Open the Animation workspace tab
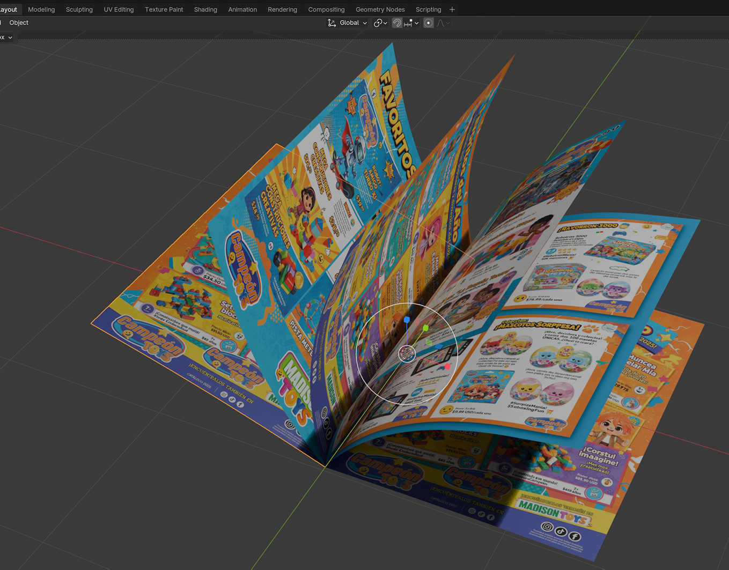Viewport: 729px width, 570px height. (242, 9)
